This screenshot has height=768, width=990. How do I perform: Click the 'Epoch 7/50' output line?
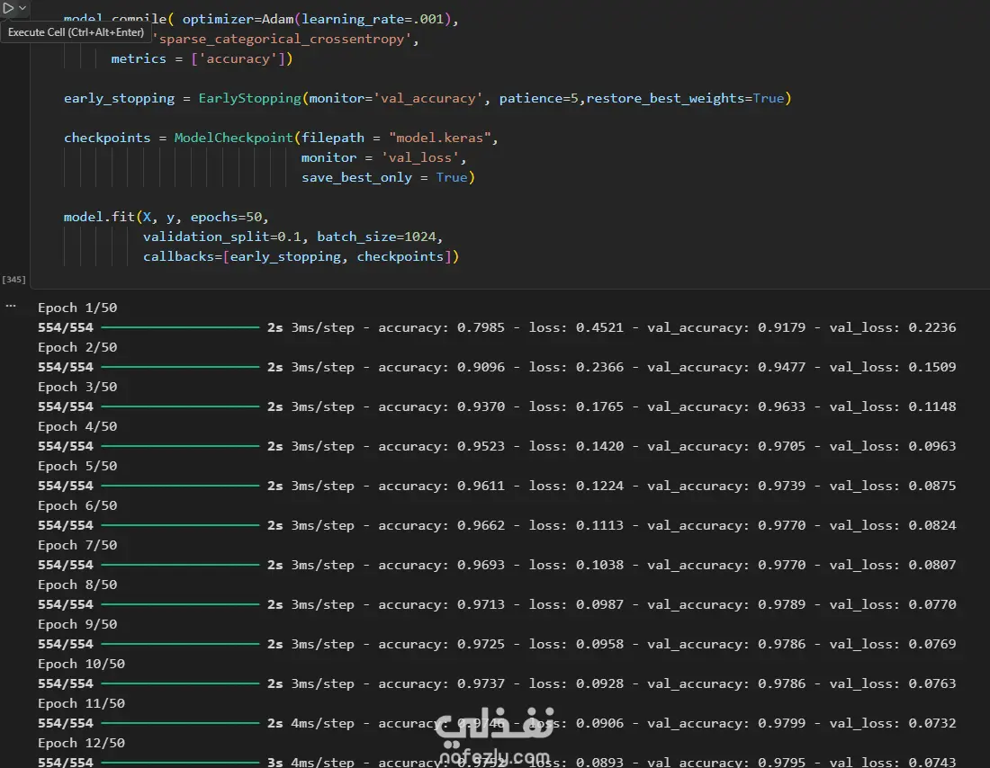tap(77, 545)
